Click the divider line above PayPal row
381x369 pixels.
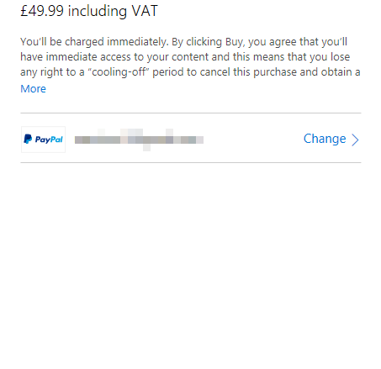tap(191, 113)
